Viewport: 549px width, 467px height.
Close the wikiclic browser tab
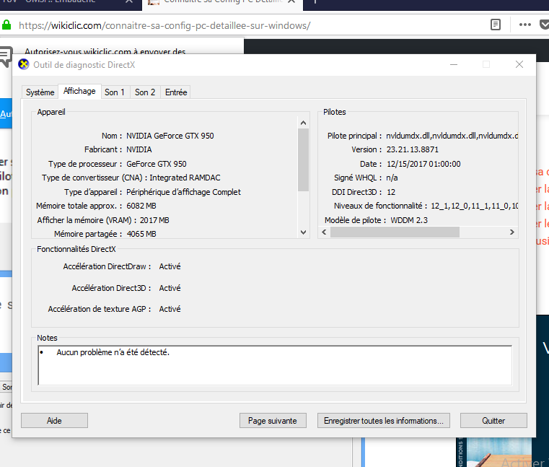[x=291, y=1]
